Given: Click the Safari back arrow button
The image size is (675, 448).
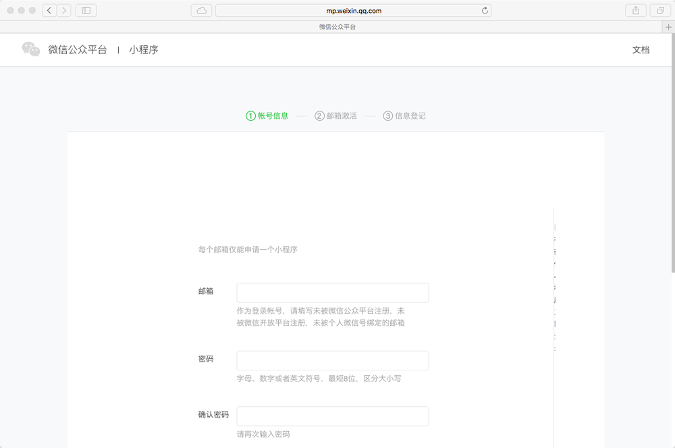Looking at the screenshot, I should [x=49, y=10].
